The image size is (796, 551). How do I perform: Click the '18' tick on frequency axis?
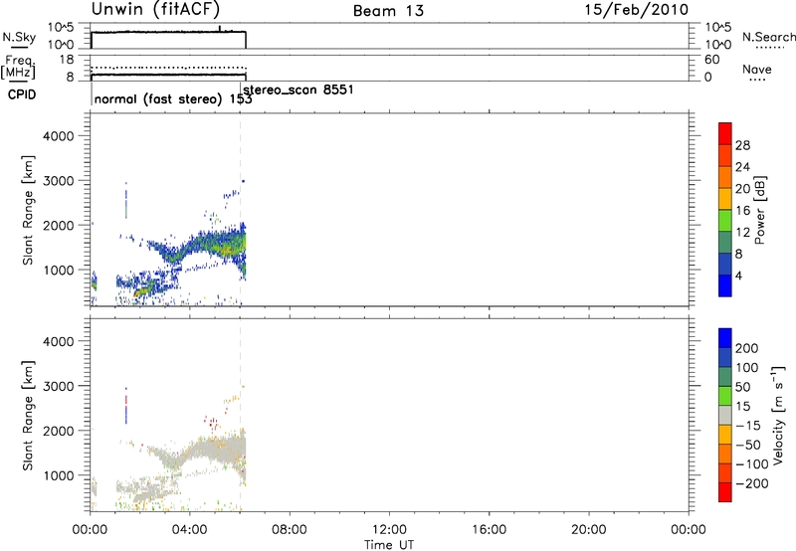pos(67,60)
